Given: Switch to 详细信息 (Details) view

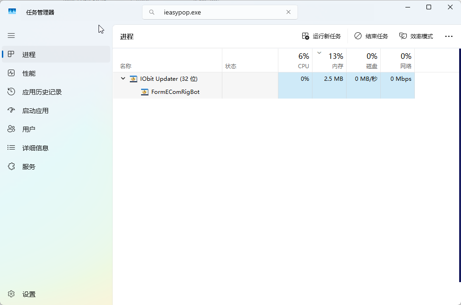Looking at the screenshot, I should pyautogui.click(x=35, y=148).
